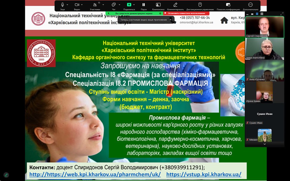Click molecule-in-hand image on slide
The height and width of the screenshot is (181, 290).
tap(233, 95)
